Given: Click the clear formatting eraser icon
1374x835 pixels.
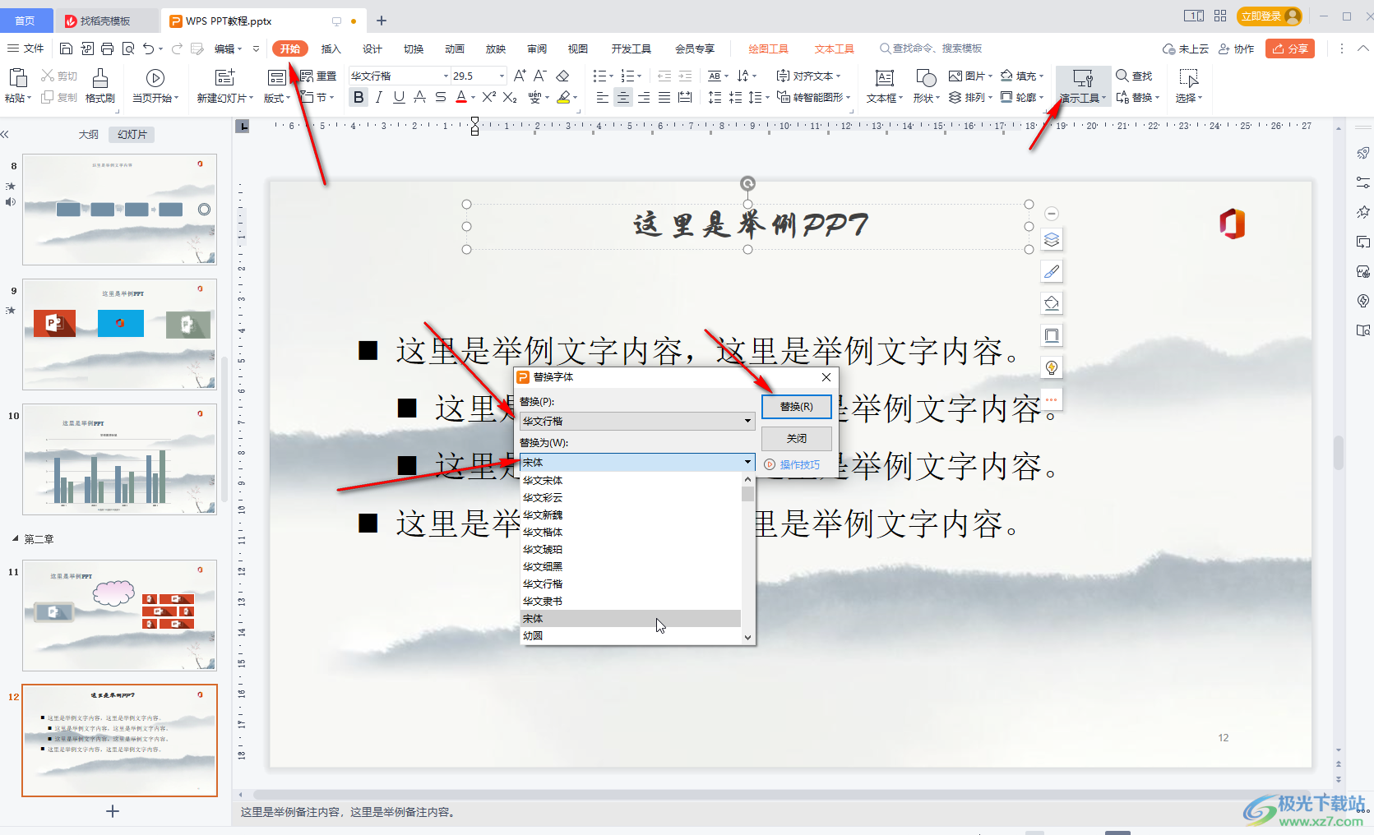Looking at the screenshot, I should [x=562, y=76].
